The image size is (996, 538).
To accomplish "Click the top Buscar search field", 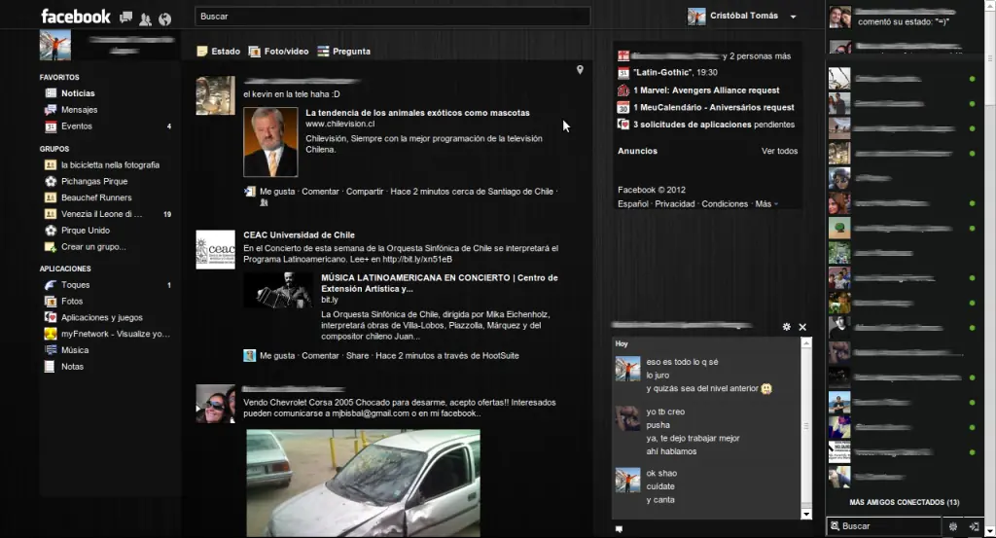I will [x=392, y=17].
